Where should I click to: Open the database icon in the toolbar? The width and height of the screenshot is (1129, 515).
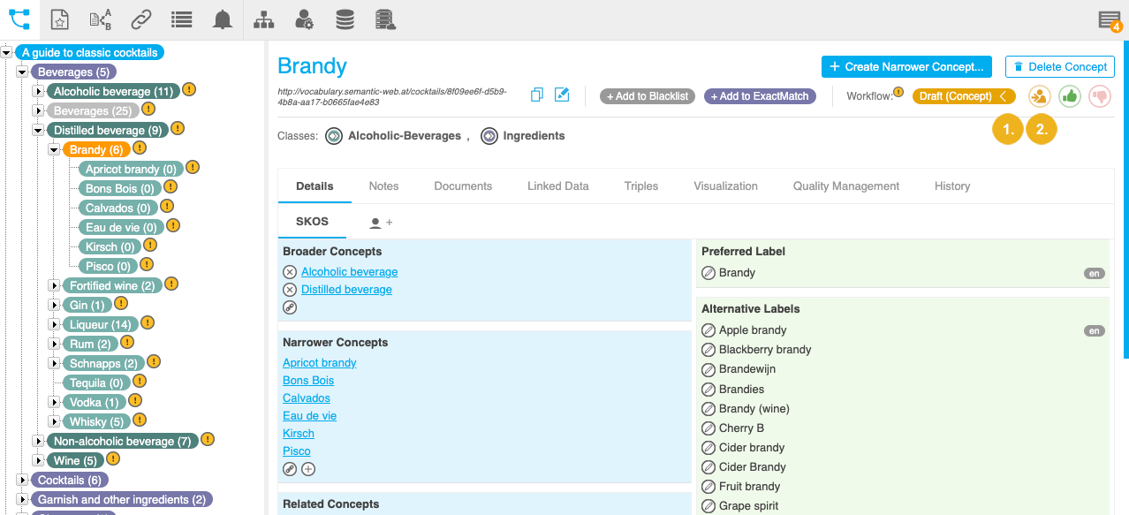[x=345, y=18]
